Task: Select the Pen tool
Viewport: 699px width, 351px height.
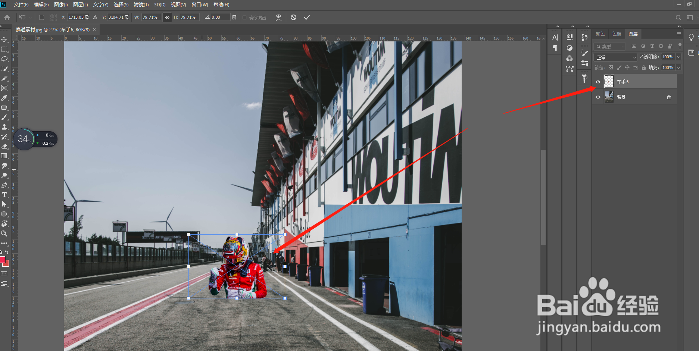Action: coord(4,185)
